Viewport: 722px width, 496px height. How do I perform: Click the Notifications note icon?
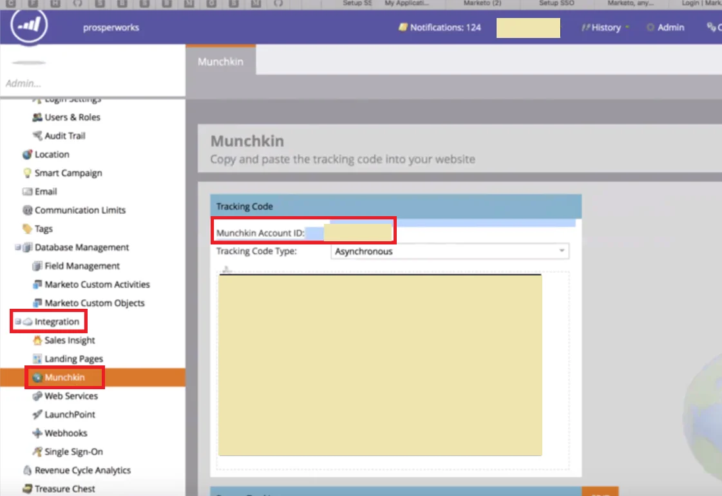point(403,27)
